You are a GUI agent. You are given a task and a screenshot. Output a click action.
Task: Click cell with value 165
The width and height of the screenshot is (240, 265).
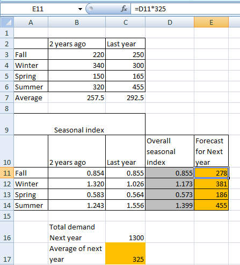126,76
